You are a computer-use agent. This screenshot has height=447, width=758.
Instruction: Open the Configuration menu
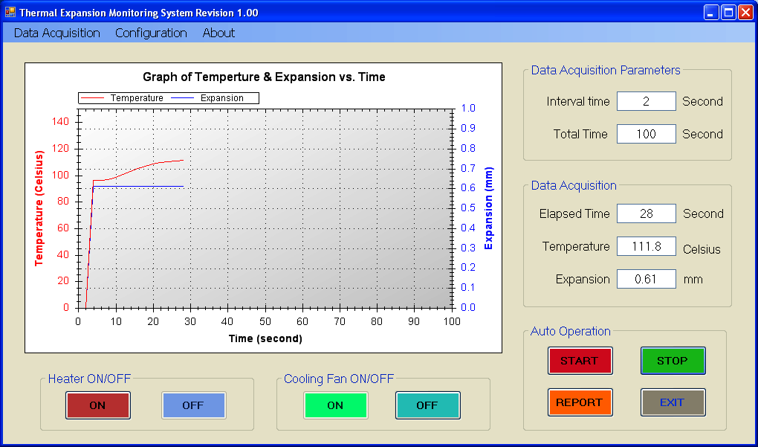[x=151, y=33]
